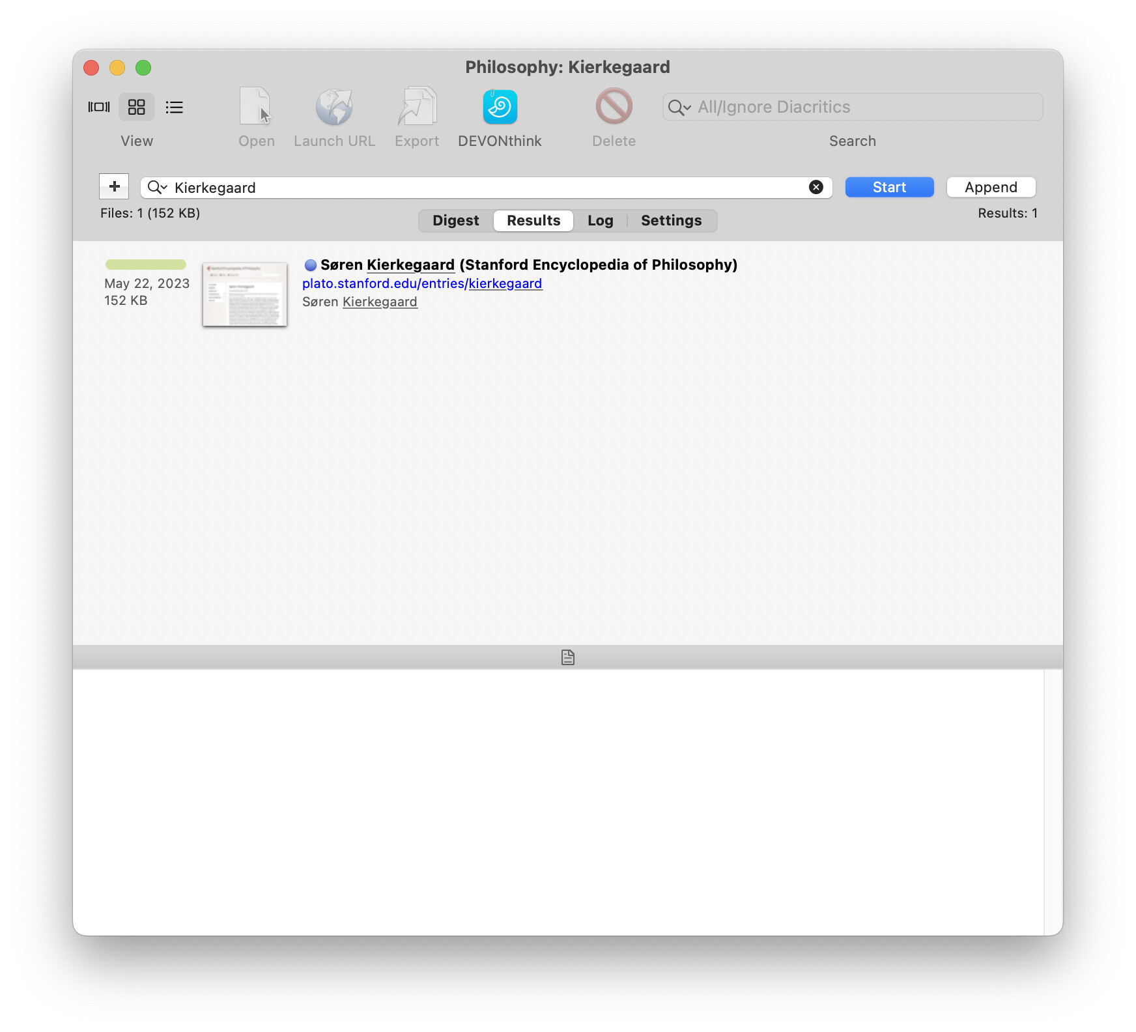Click the Export toolbar icon
1136x1032 pixels.
pos(417,107)
